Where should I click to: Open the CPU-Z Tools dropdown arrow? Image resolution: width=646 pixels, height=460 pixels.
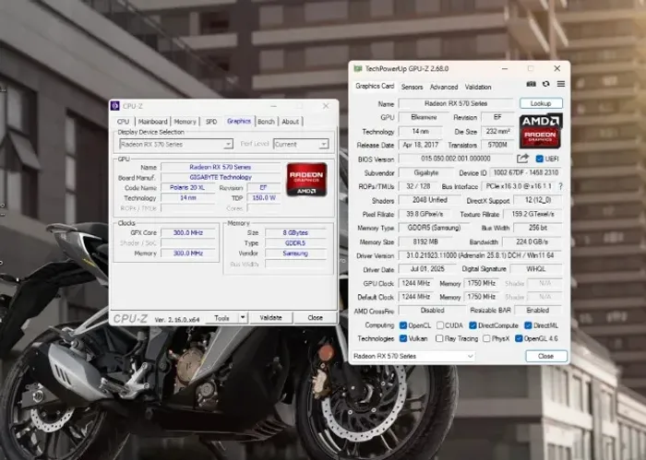(x=243, y=318)
